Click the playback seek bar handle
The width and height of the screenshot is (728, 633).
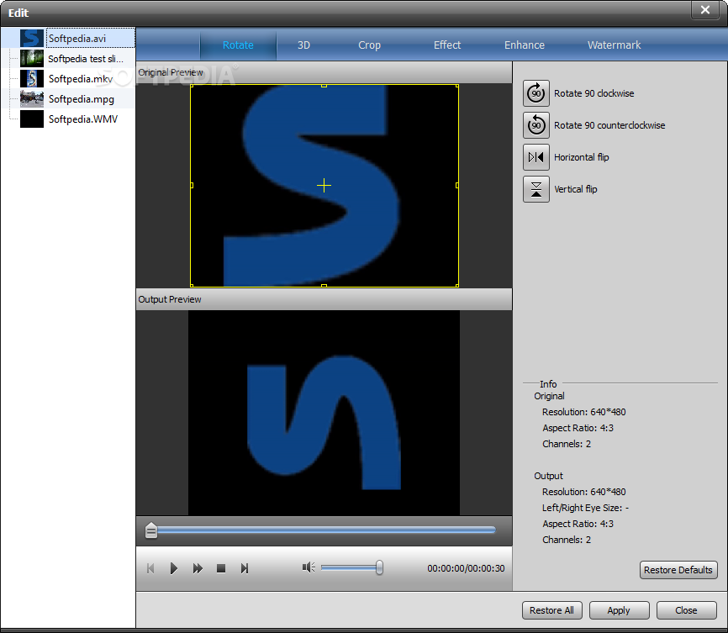[x=150, y=530]
